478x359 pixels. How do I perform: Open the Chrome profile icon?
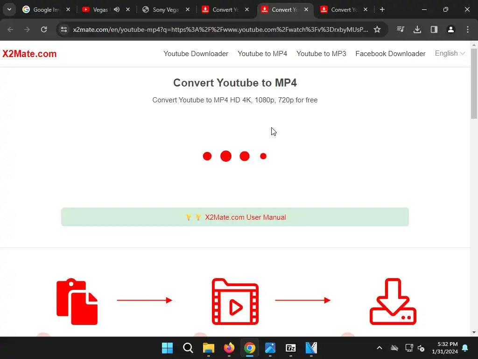click(x=450, y=29)
